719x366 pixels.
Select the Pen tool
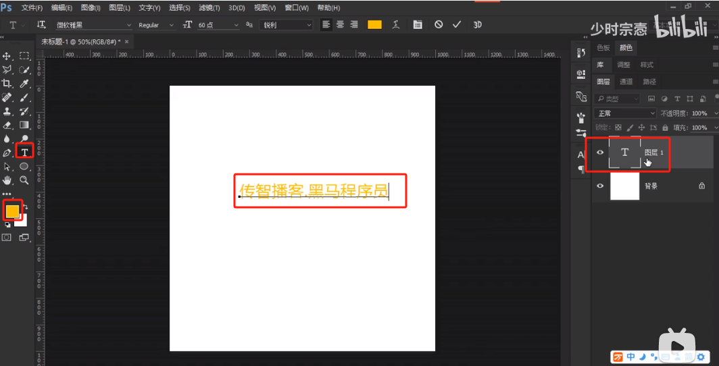pyautogui.click(x=7, y=153)
